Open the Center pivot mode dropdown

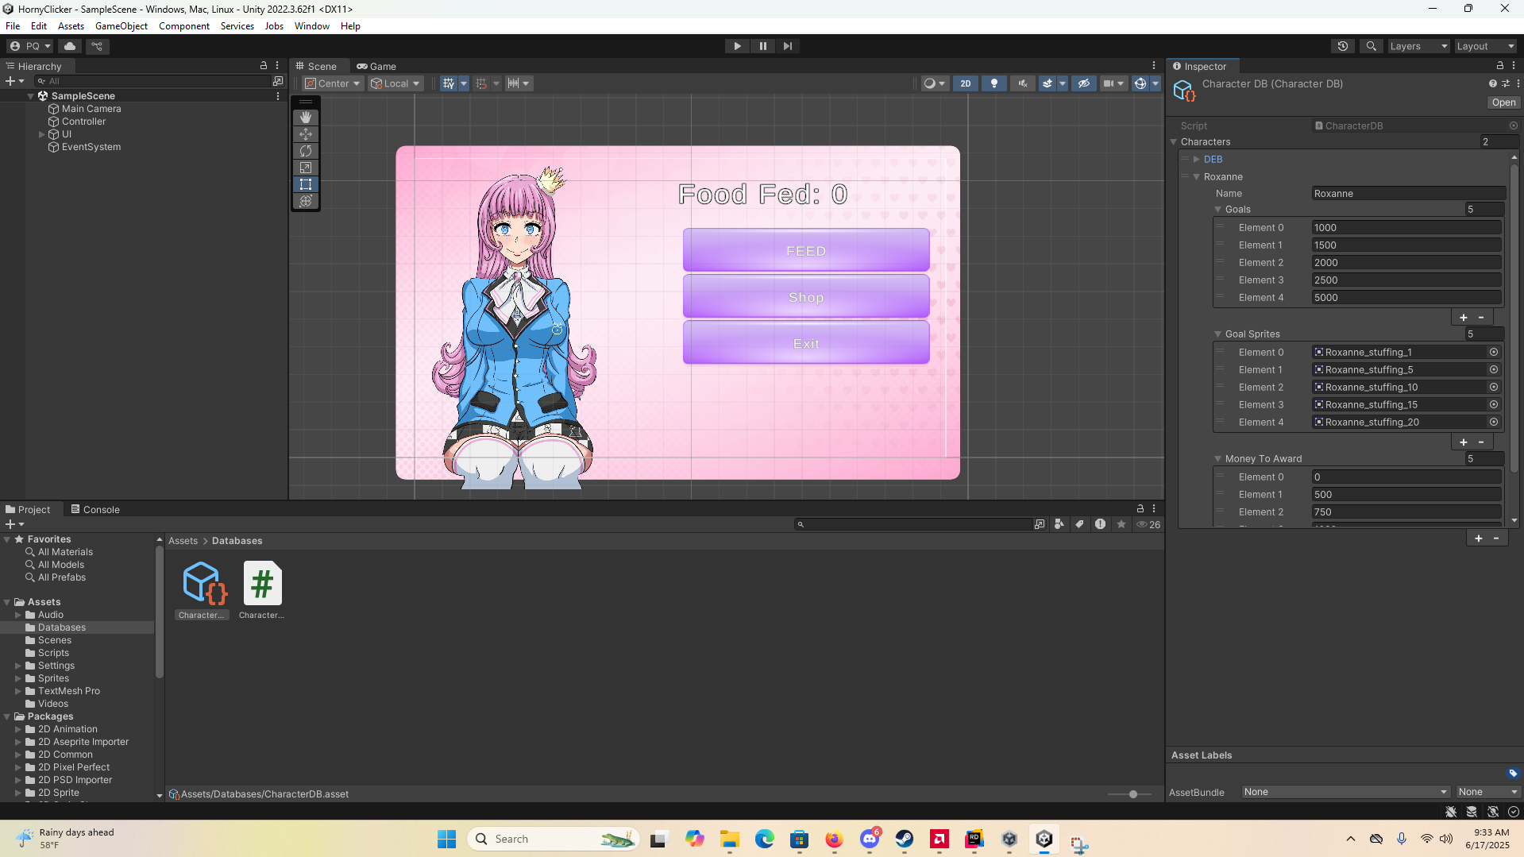click(x=333, y=83)
